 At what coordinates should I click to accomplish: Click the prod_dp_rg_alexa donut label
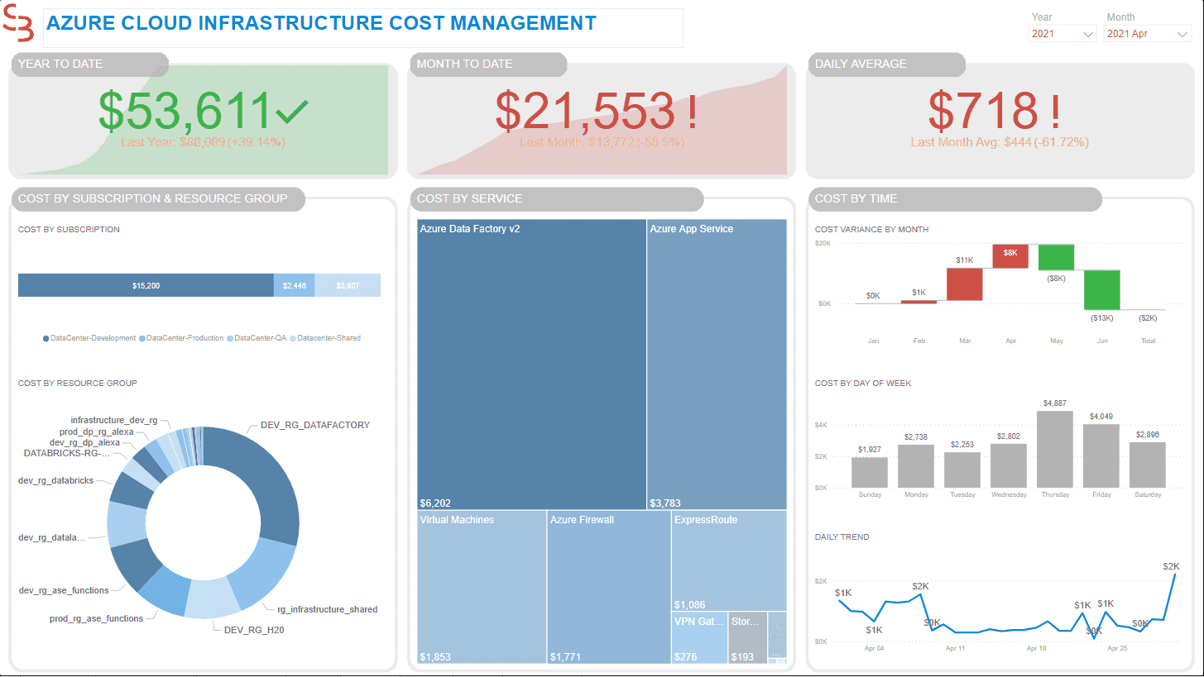pyautogui.click(x=96, y=431)
